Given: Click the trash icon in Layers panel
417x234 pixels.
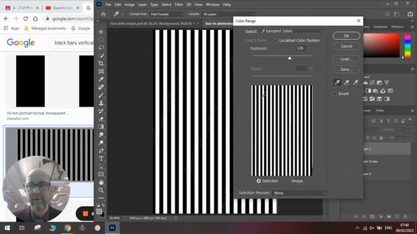Looking at the screenshot, I should (405, 216).
